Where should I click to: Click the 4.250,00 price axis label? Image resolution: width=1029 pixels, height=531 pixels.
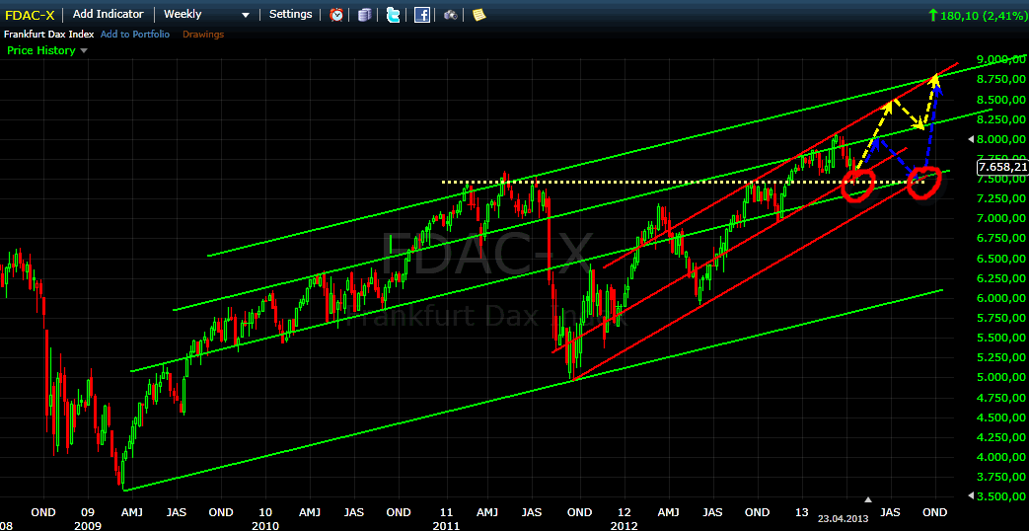(x=1001, y=437)
